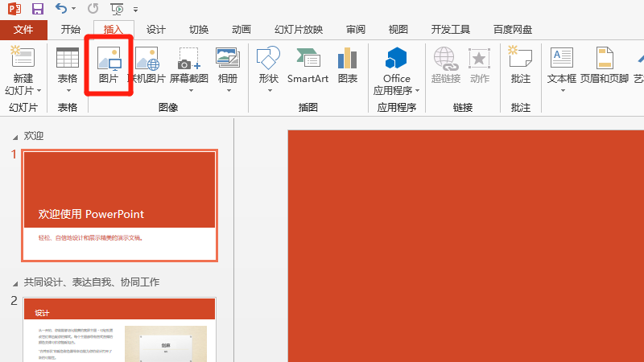Viewport: 644px width, 362px height.
Task: Switch to the 设计 tab
Action: pyautogui.click(x=156, y=30)
